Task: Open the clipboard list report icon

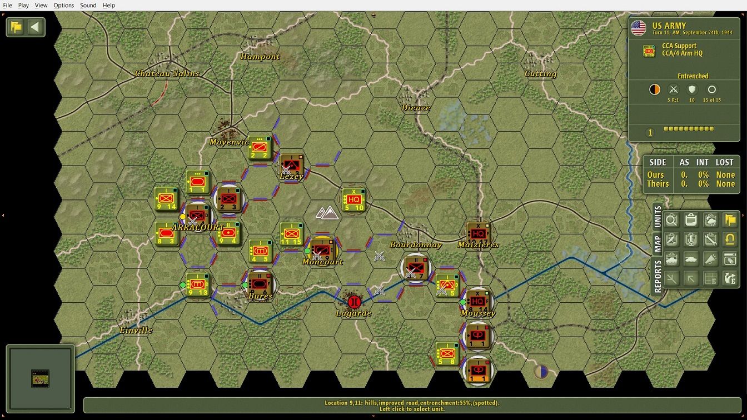Action: [691, 221]
